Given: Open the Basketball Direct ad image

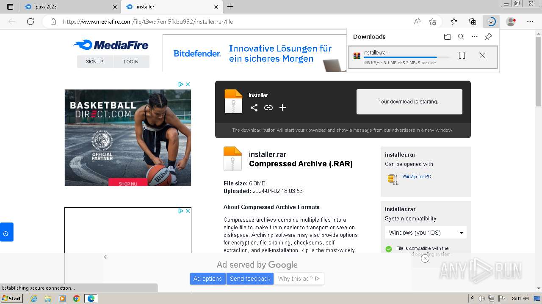Looking at the screenshot, I should pos(128,138).
